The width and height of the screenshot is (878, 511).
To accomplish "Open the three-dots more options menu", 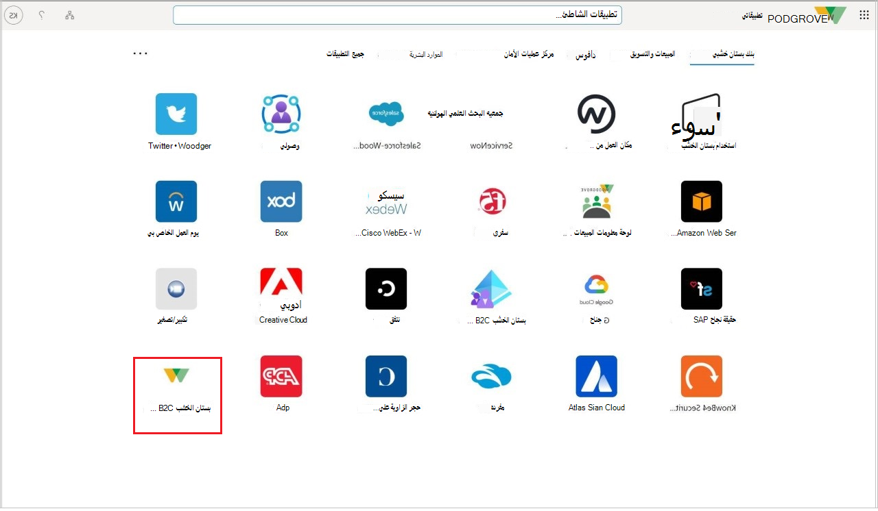I will tap(141, 53).
